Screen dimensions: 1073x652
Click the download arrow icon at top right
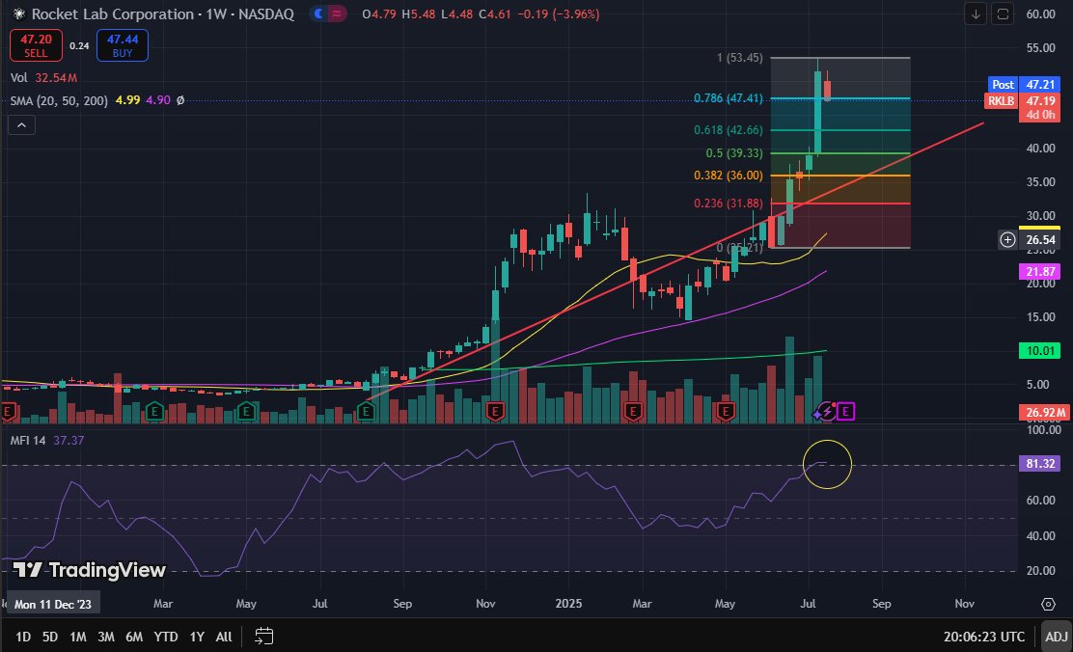click(976, 14)
